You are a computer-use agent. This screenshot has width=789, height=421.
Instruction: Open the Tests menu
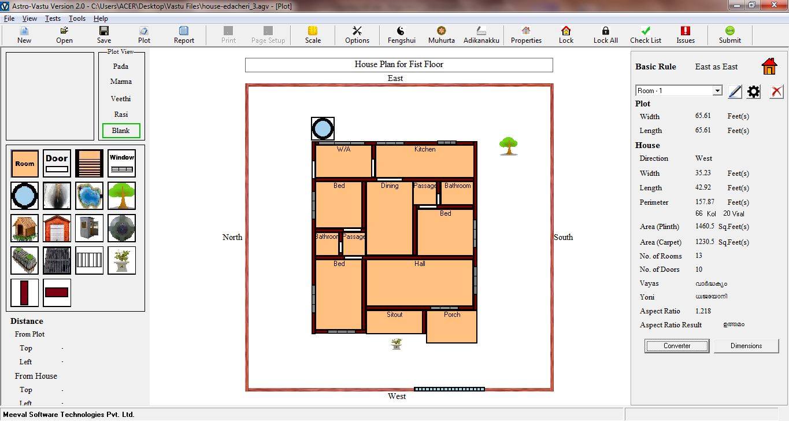pyautogui.click(x=53, y=18)
